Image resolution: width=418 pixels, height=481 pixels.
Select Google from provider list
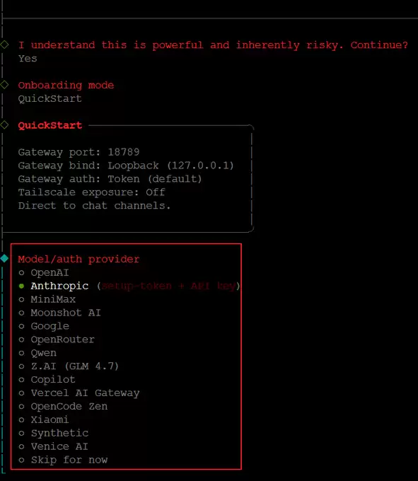44,326
